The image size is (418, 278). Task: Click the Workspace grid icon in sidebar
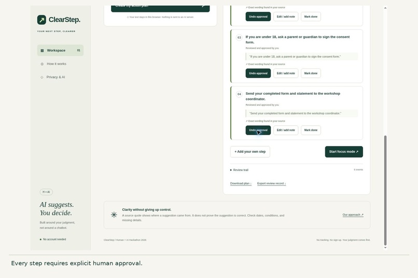click(42, 51)
